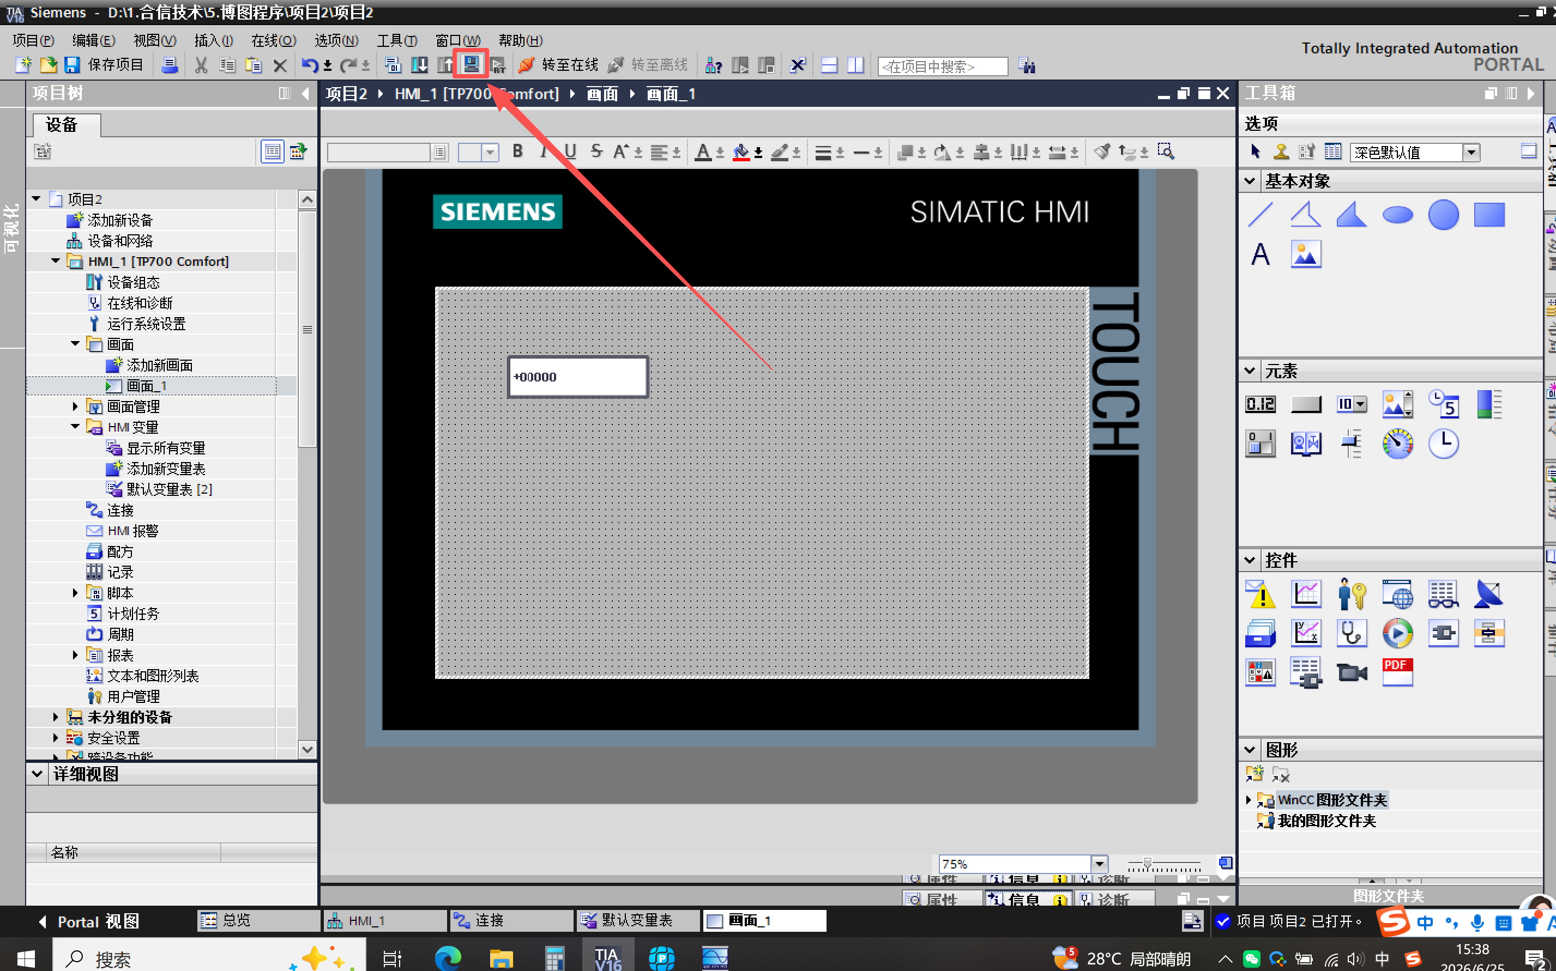Select the Gauge element icon
Image resolution: width=1556 pixels, height=971 pixels.
(1397, 444)
